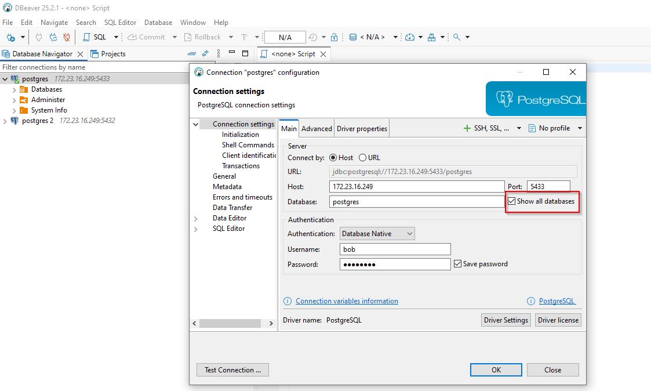
Task: Expand the Databases folder in navigator
Action: tap(14, 89)
